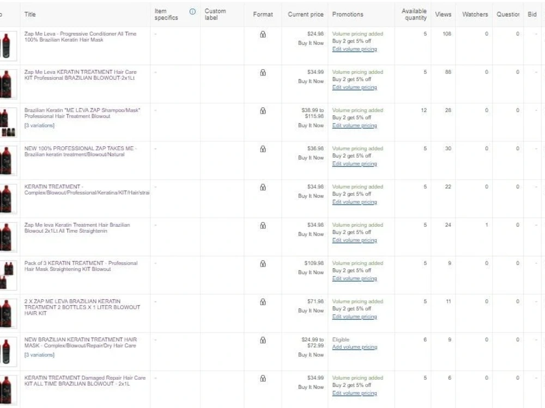Image resolution: width=545 pixels, height=408 pixels.
Task: Click the Item specifics info icon
Action: [192, 12]
